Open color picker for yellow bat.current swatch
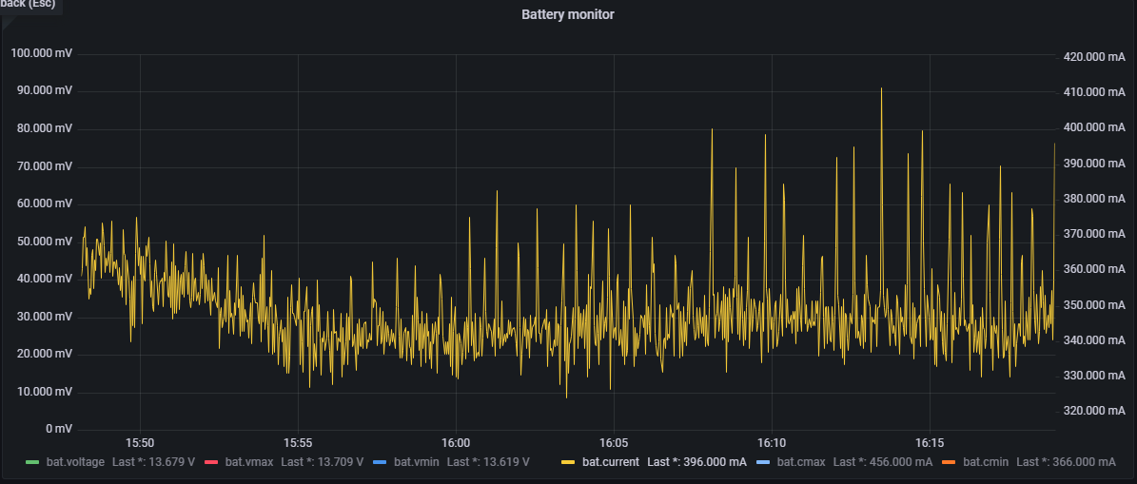Viewport: 1137px width, 484px height. pyautogui.click(x=569, y=462)
